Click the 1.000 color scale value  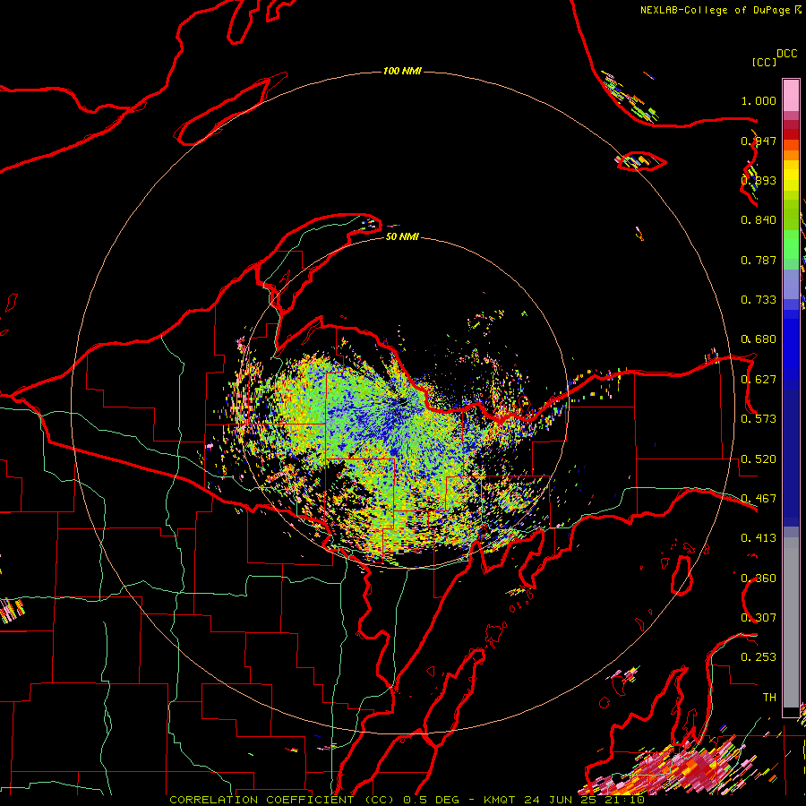[x=759, y=100]
